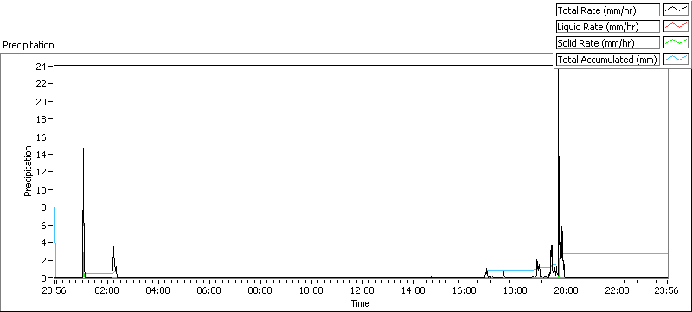Select the Total Accumulated (mm) legend label

tap(608, 59)
